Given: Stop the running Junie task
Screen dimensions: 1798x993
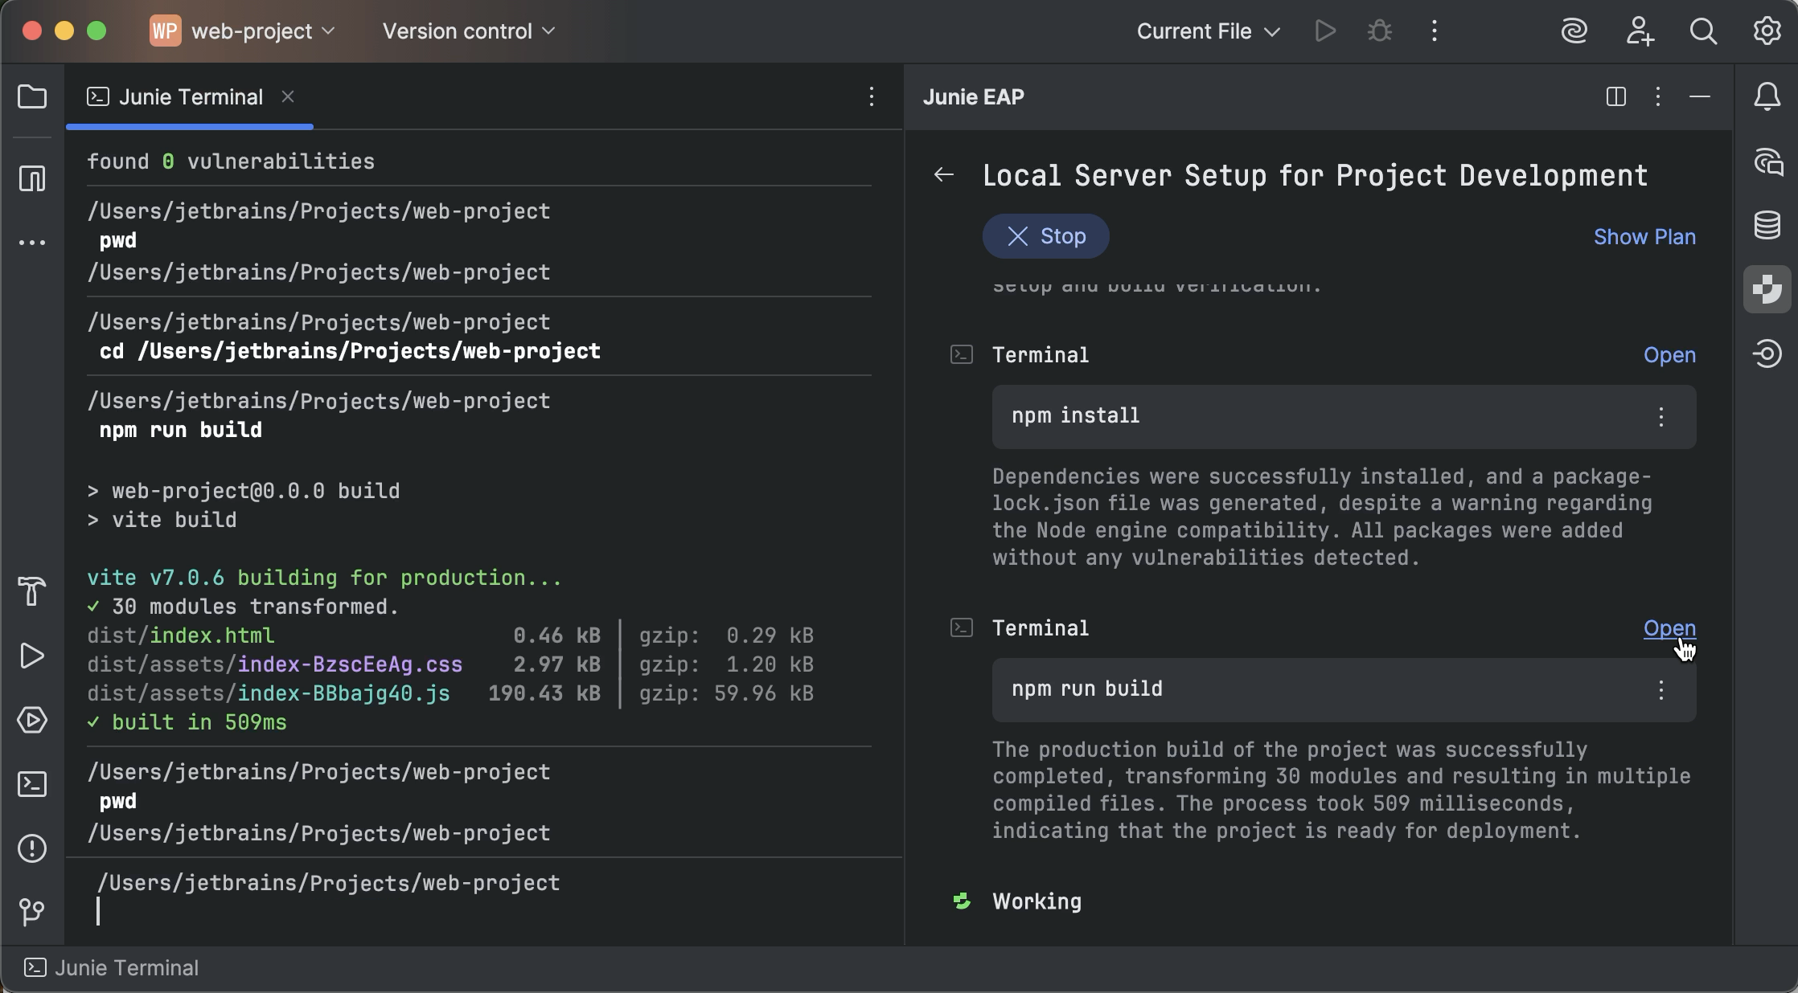Looking at the screenshot, I should (1045, 236).
